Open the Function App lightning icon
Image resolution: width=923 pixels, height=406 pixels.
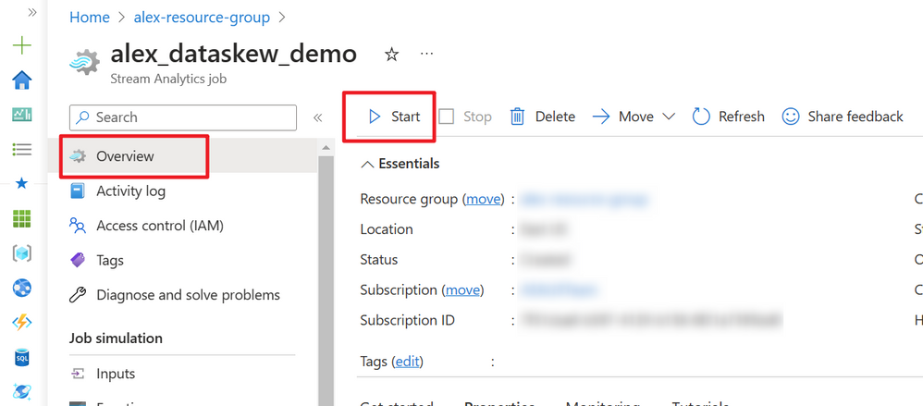[x=22, y=323]
